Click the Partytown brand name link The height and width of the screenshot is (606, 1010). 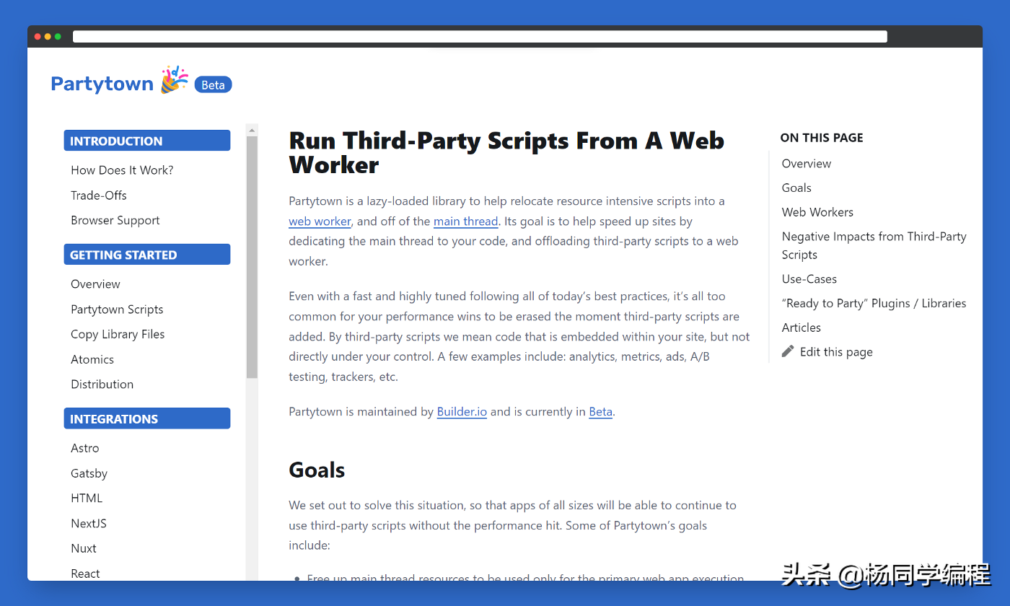click(102, 84)
